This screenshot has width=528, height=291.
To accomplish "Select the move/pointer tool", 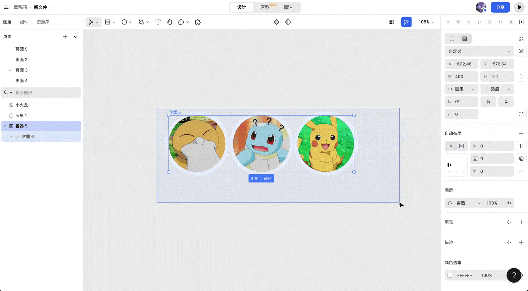I will 91,22.
